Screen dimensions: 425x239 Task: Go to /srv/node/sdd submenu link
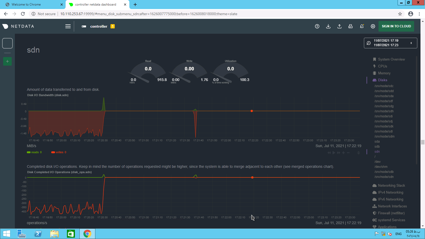click(x=384, y=91)
